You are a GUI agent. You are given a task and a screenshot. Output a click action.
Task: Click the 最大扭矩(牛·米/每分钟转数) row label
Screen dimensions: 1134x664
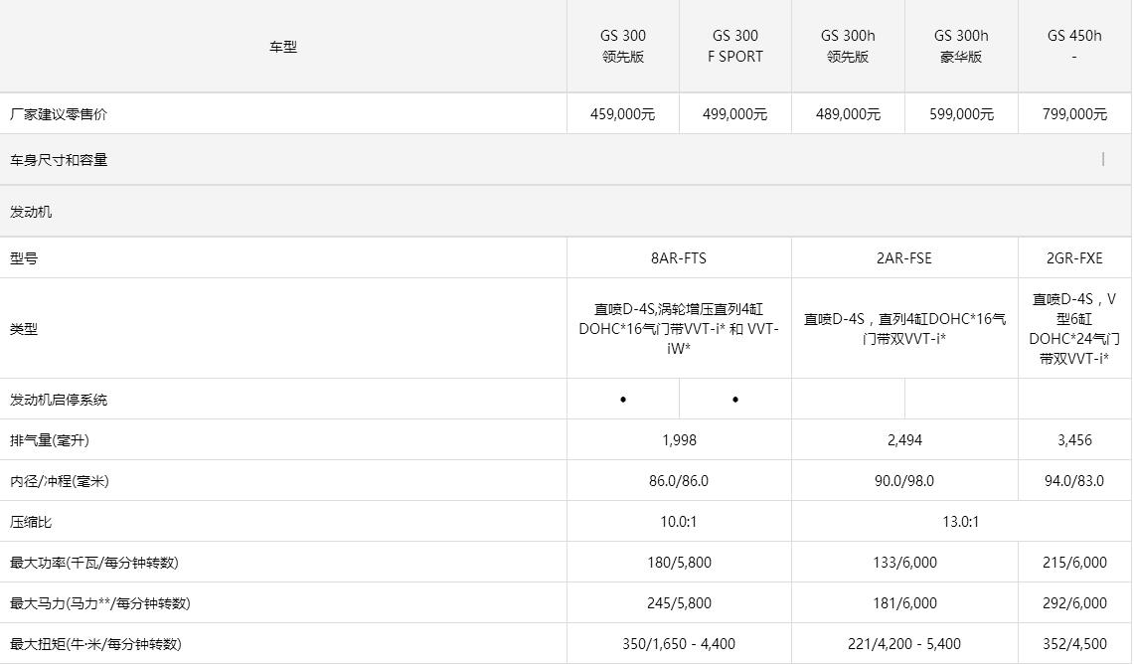pyautogui.click(x=95, y=644)
